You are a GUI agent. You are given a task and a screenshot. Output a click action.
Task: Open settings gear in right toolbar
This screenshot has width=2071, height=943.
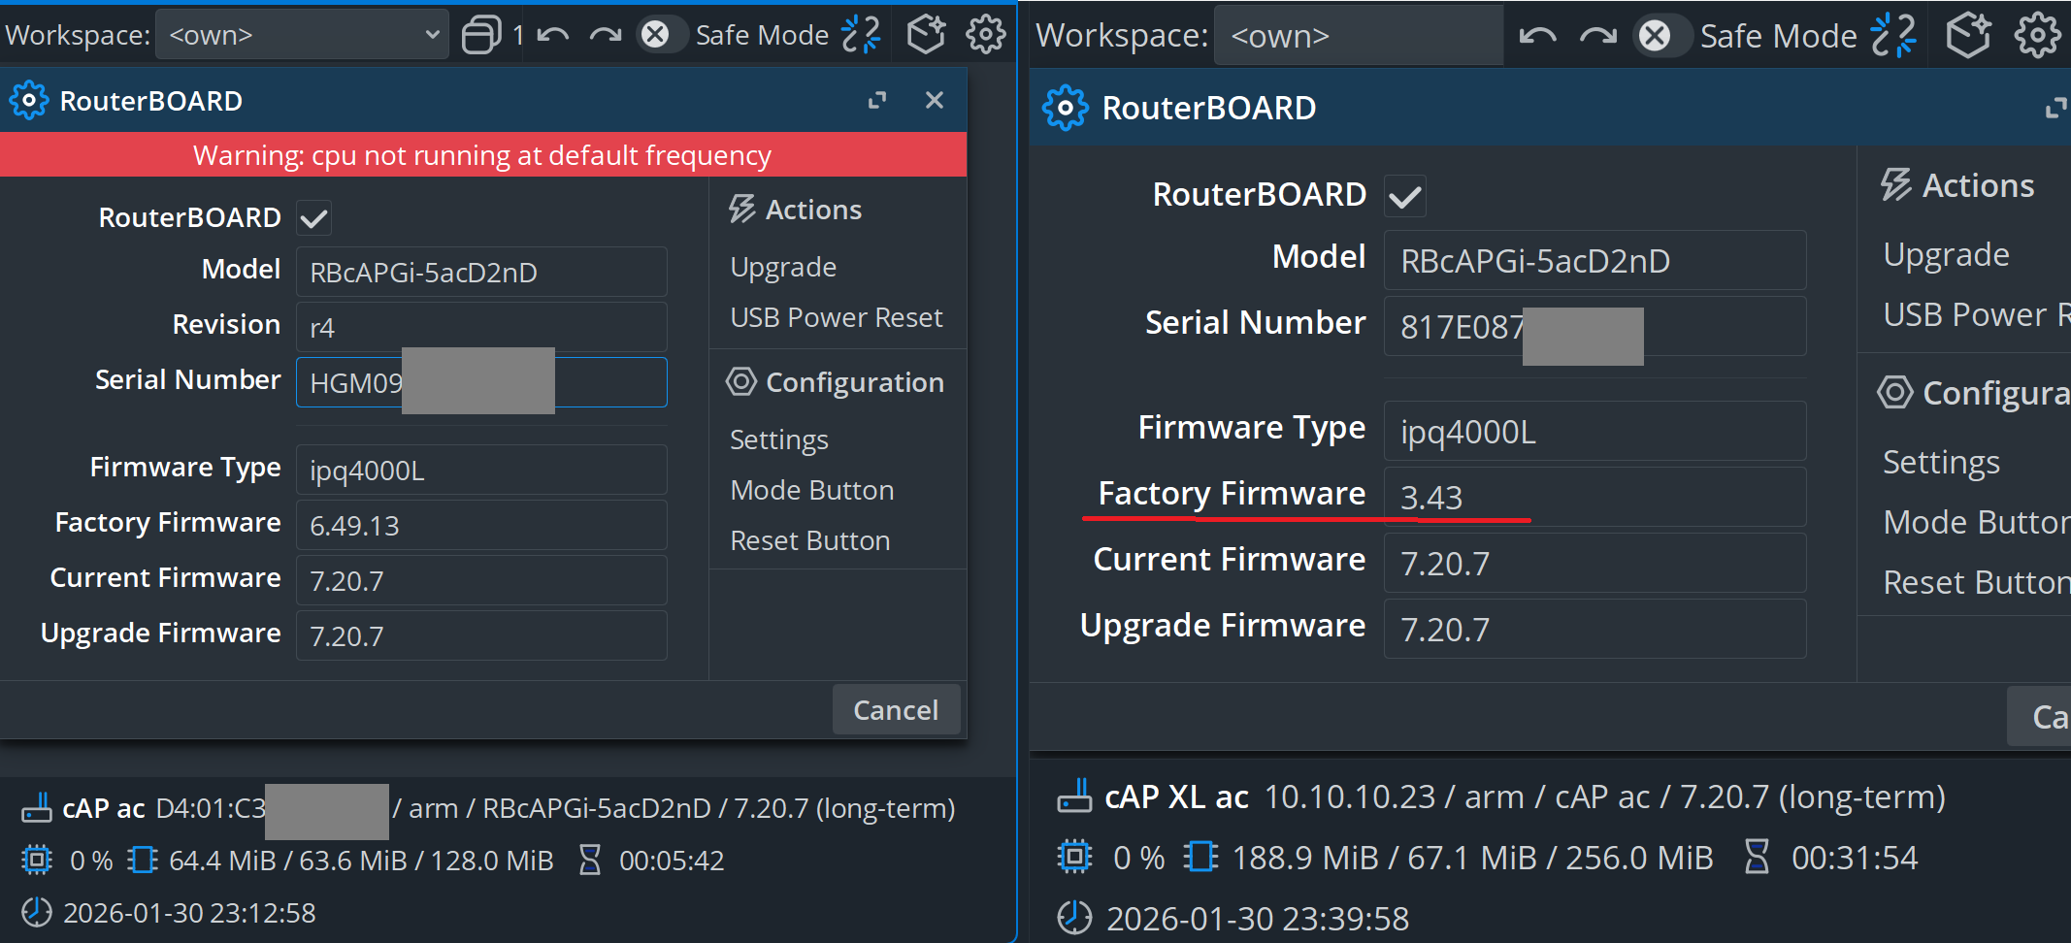point(2036,37)
